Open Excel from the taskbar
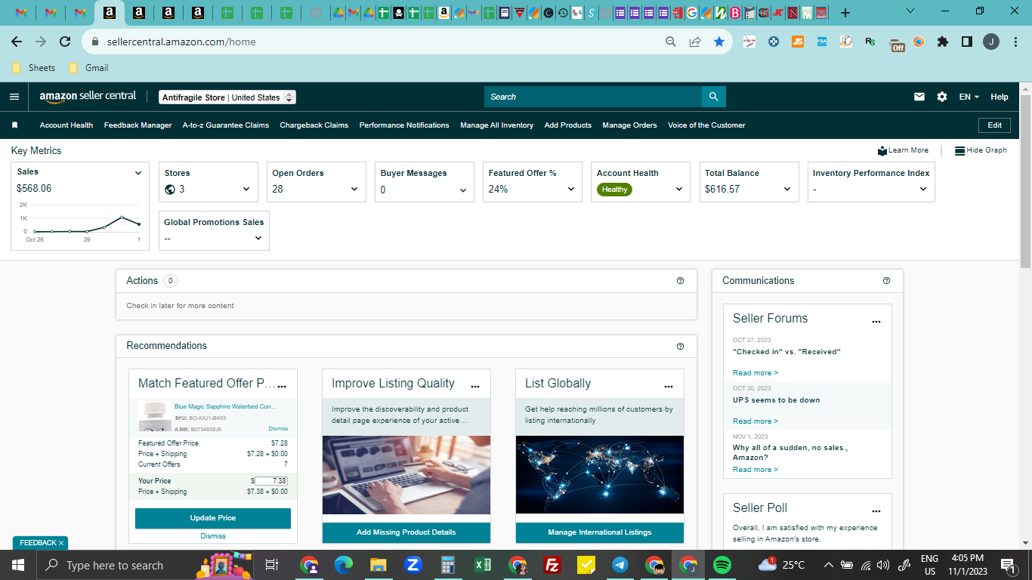Viewport: 1032px width, 580px height. point(484,565)
